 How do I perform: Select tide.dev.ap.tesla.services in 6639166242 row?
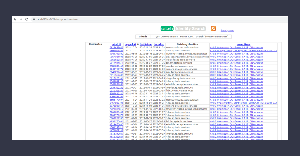tap(179, 87)
